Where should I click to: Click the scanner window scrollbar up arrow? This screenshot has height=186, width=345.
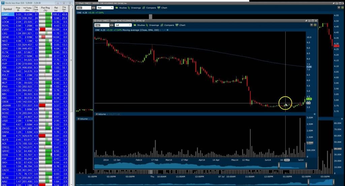click(x=71, y=7)
